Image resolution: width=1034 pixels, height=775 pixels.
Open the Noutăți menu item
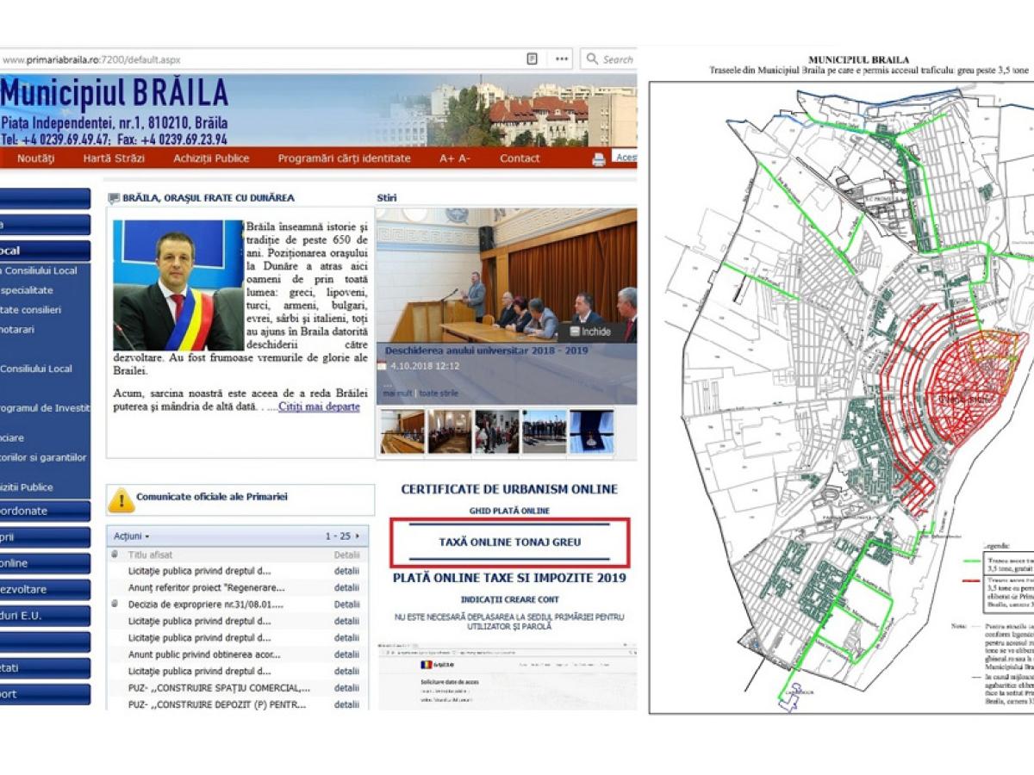(x=35, y=158)
